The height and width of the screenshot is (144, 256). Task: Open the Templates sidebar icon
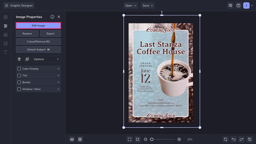pos(5,35)
